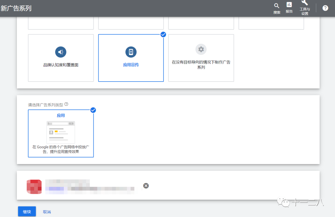Click the phone icon on 应用宣传 card
The height and width of the screenshot is (217, 335).
pyautogui.click(x=131, y=52)
